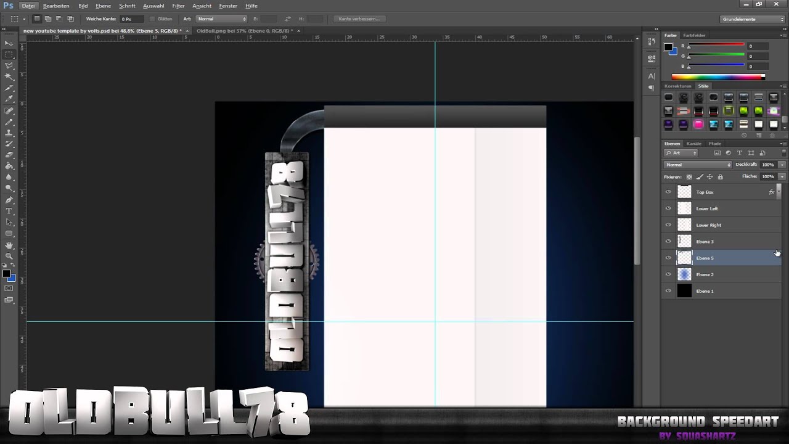
Task: Click the lock transparent pixels icon
Action: [x=689, y=177]
